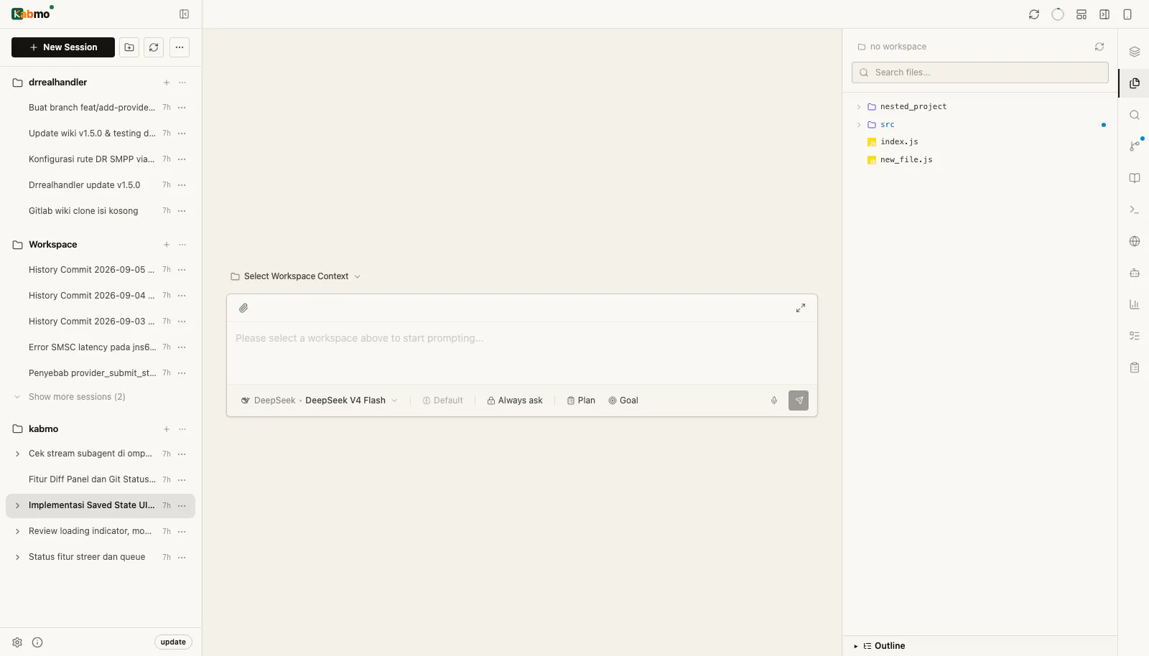1149x656 pixels.
Task: Click the add folder icon beside New Session
Action: pos(129,47)
